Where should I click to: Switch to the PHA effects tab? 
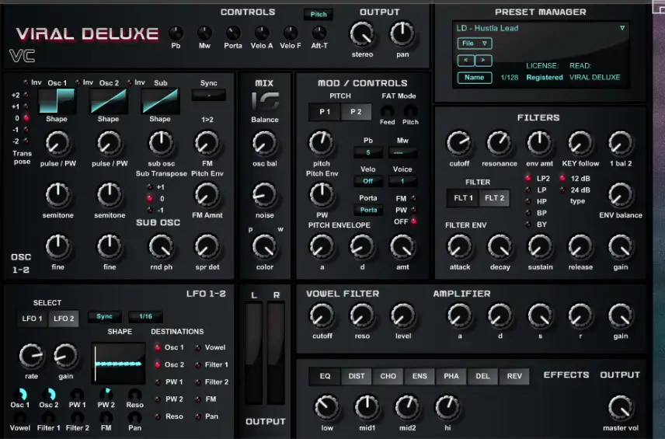click(x=451, y=376)
